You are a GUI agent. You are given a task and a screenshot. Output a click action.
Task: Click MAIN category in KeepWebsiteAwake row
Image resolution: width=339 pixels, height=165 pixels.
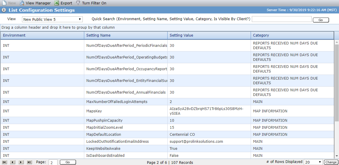coord(258,149)
